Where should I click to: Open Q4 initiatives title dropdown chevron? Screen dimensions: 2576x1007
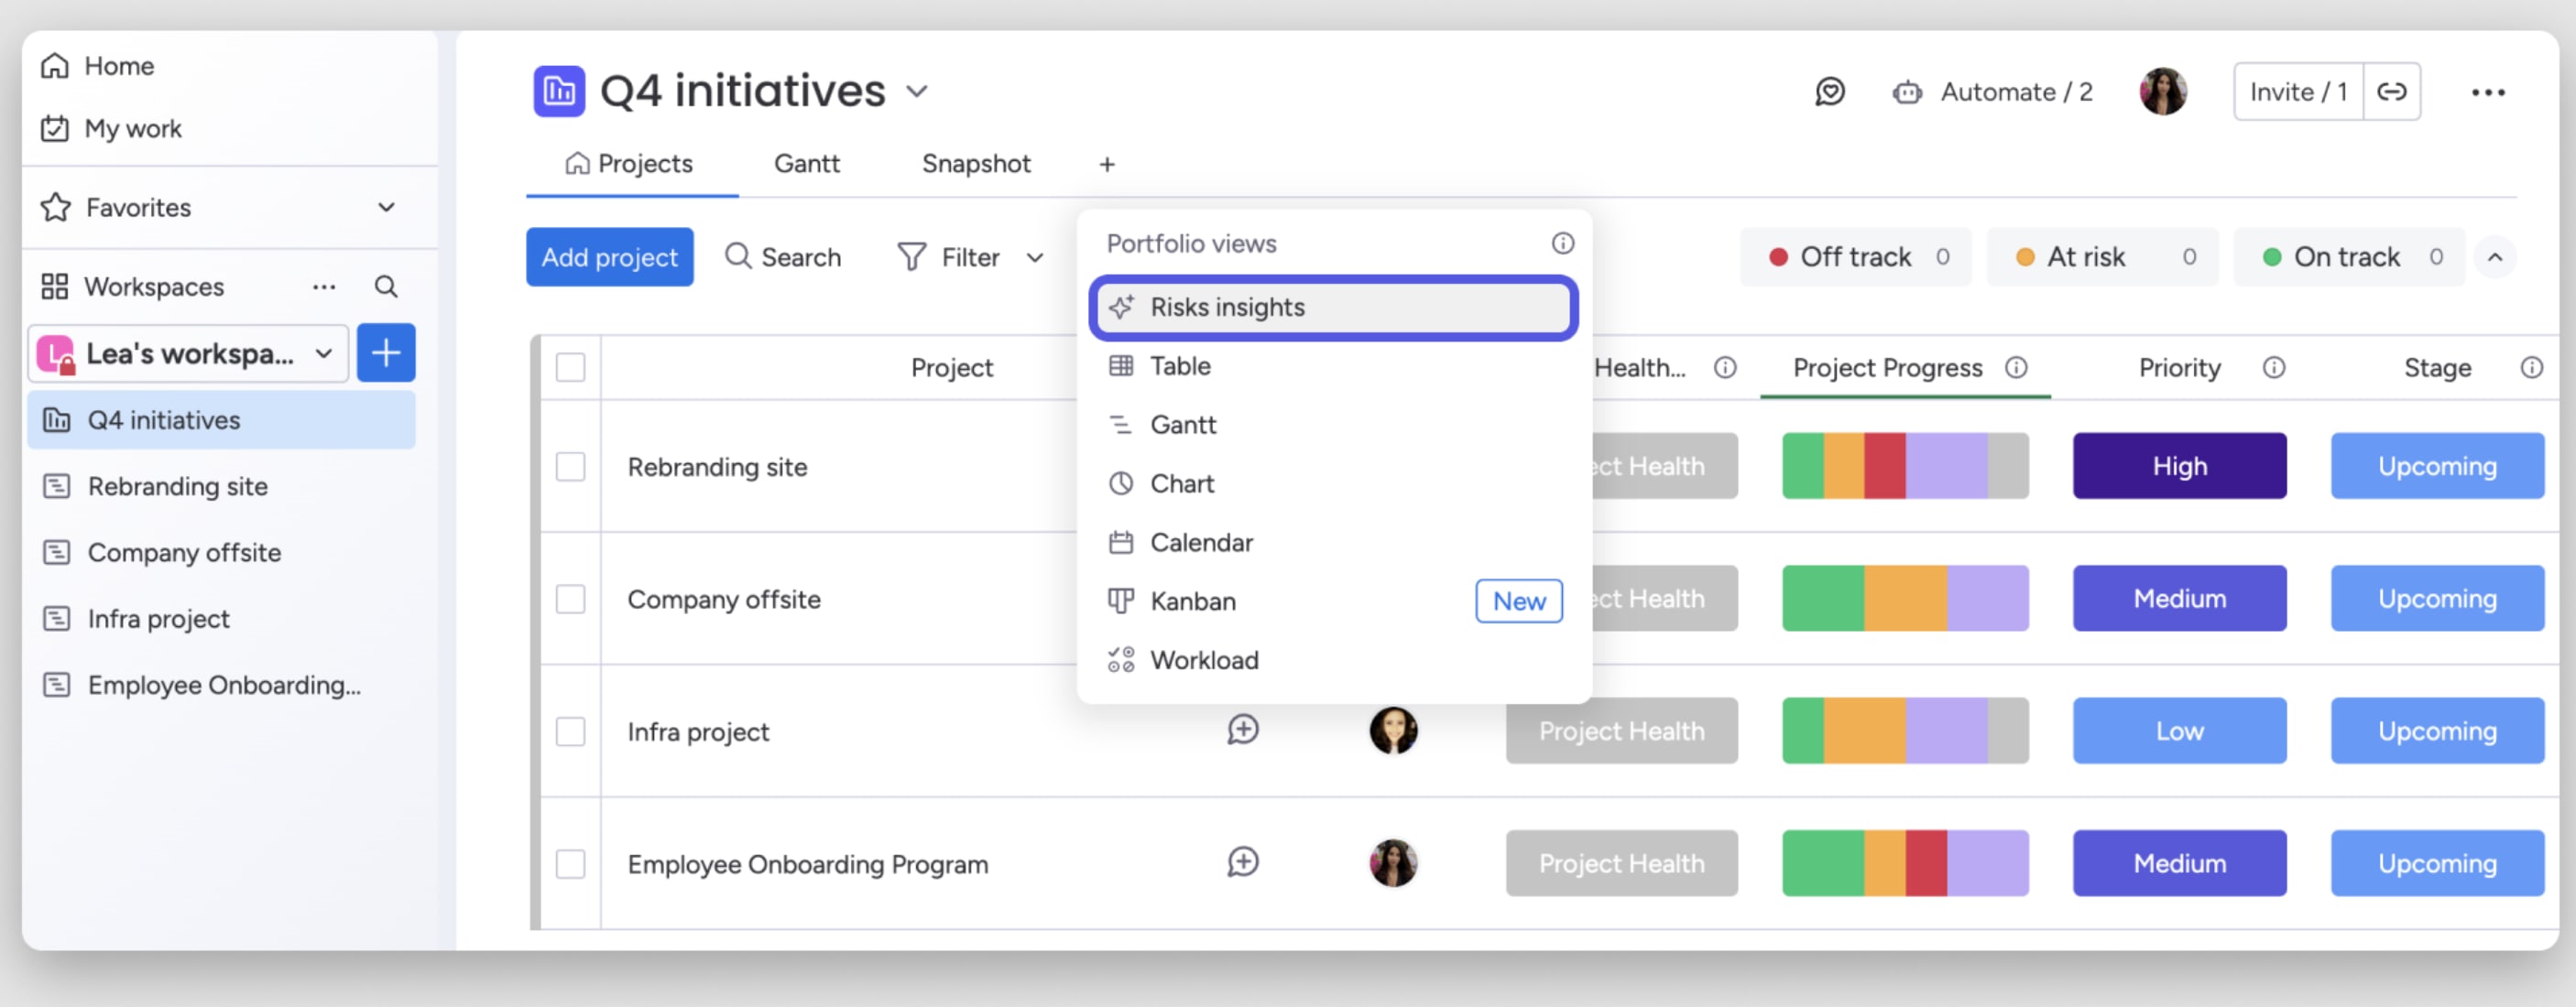click(x=917, y=92)
